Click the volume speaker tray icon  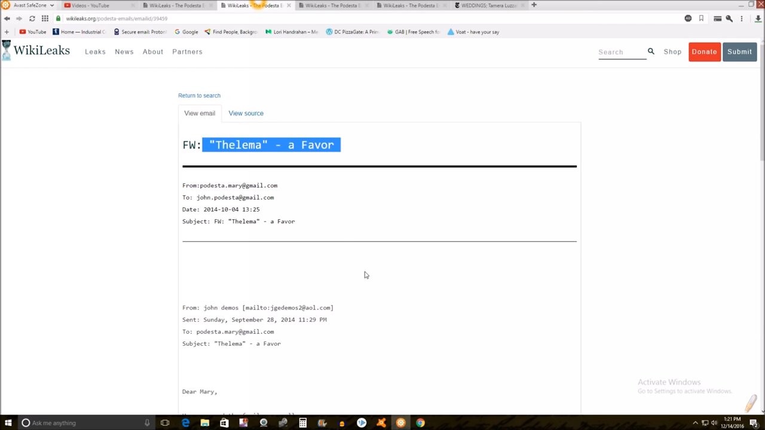click(714, 423)
